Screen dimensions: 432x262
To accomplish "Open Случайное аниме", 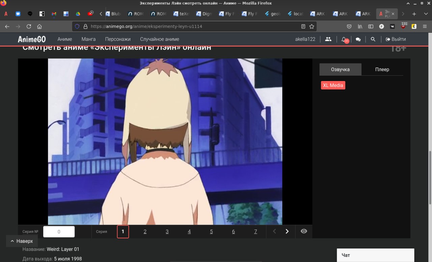I will click(160, 39).
